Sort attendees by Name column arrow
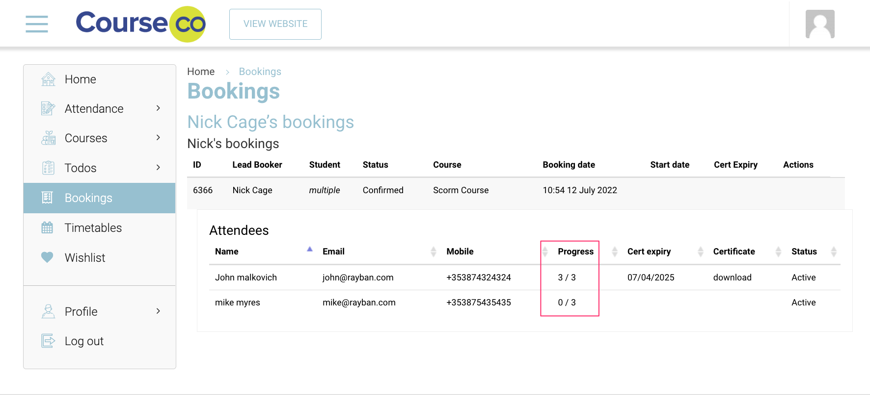 click(x=310, y=250)
